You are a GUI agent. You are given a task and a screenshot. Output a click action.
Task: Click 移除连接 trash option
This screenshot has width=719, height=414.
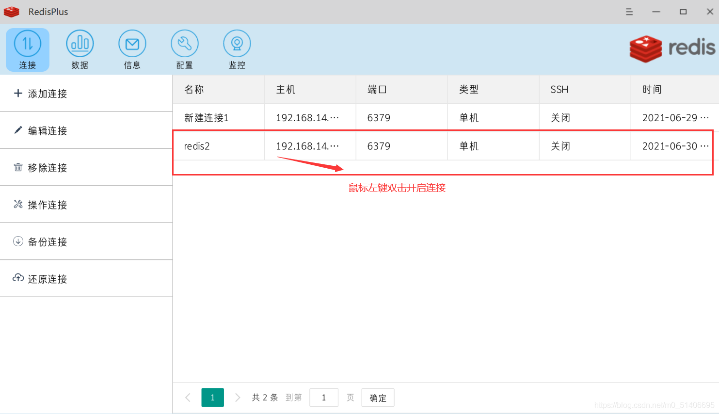48,168
